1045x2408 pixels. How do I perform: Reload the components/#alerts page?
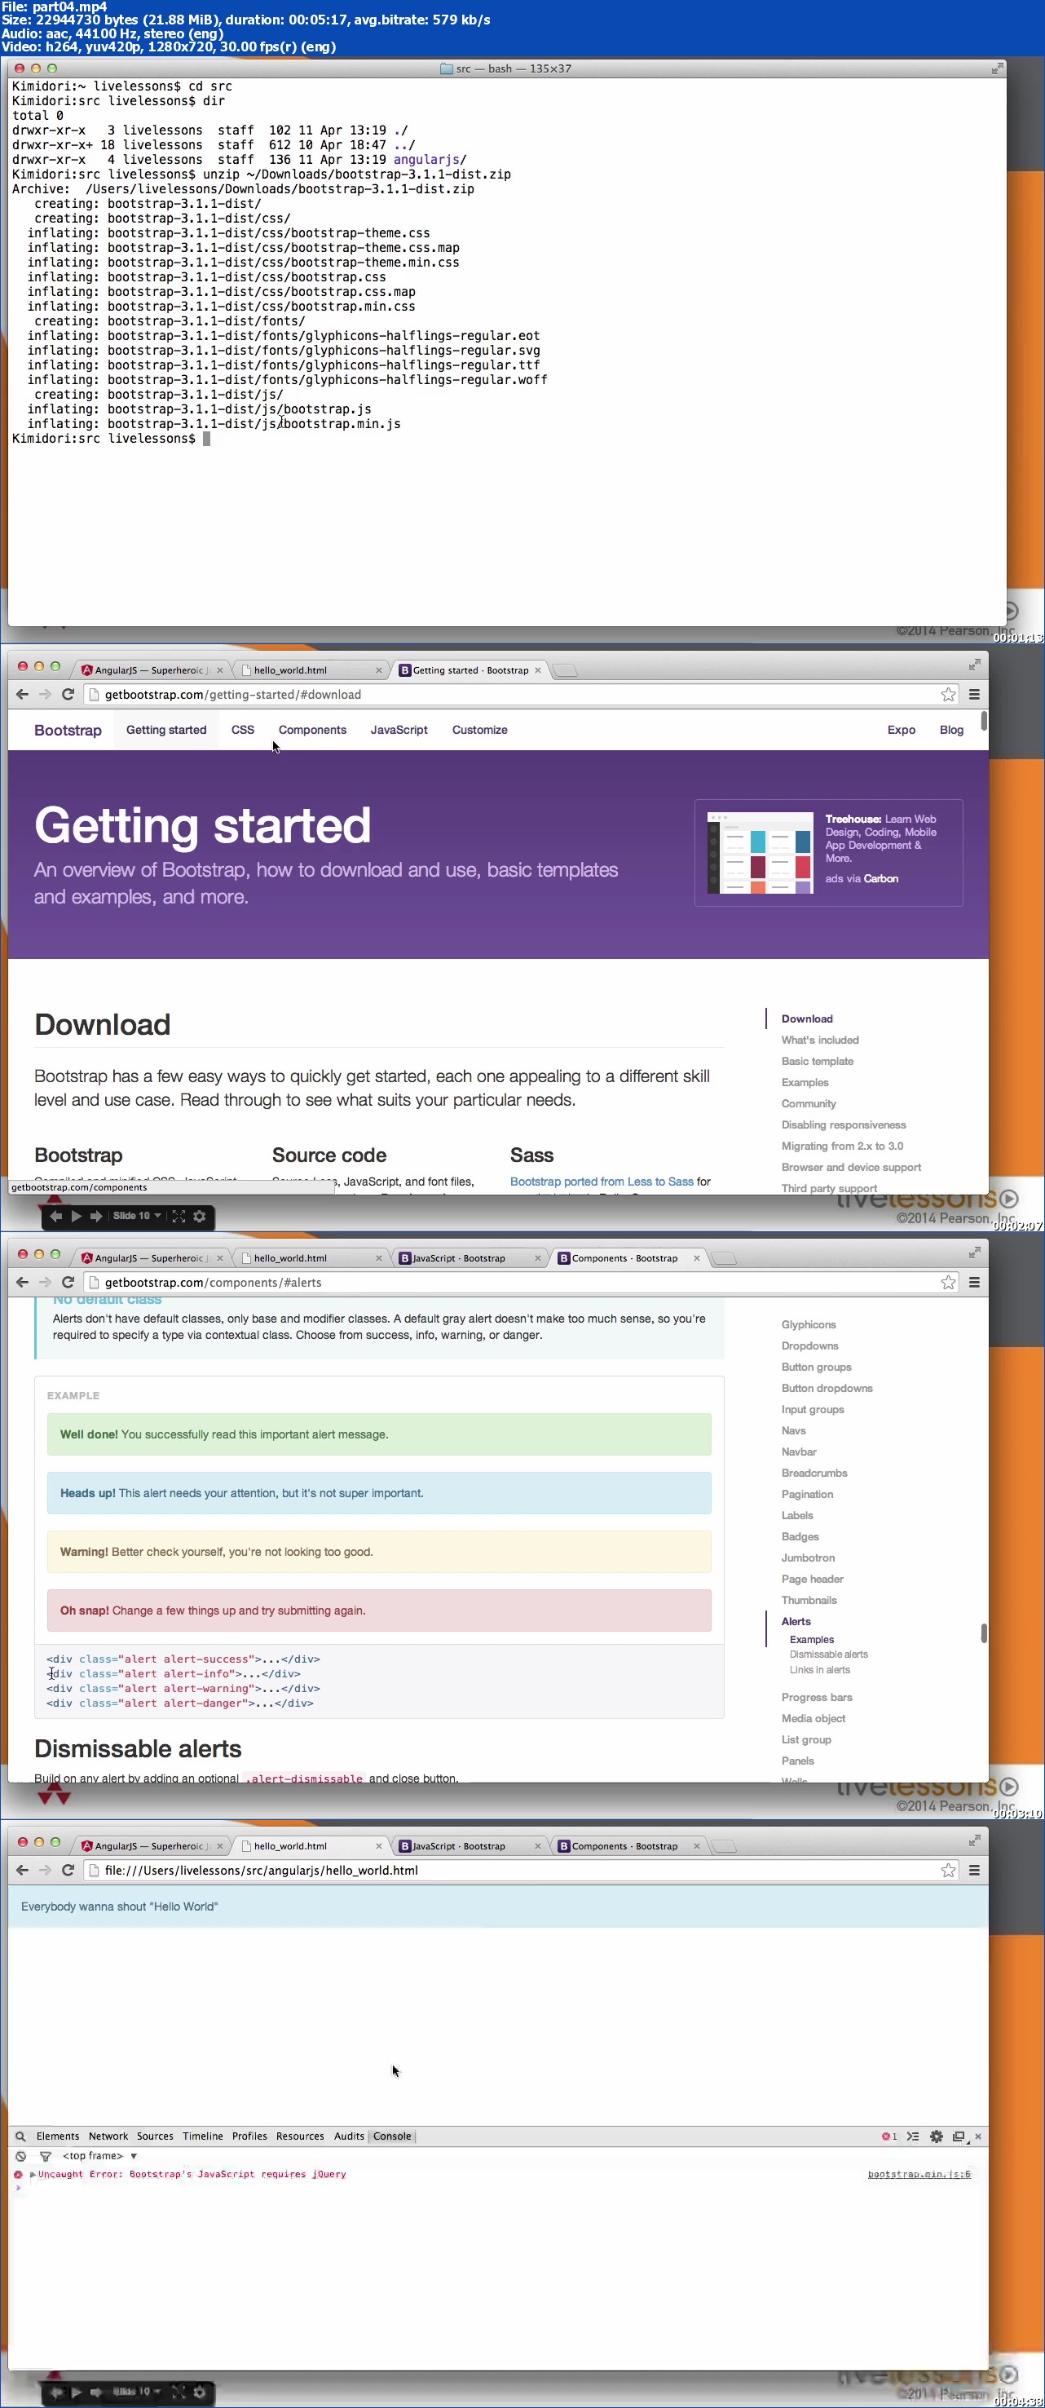pyautogui.click(x=68, y=1282)
